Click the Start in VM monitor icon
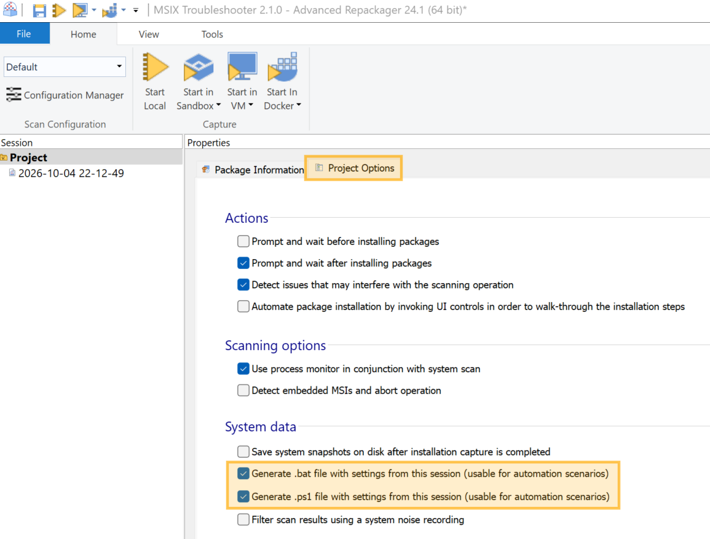Image resolution: width=710 pixels, height=539 pixels. coord(242,66)
